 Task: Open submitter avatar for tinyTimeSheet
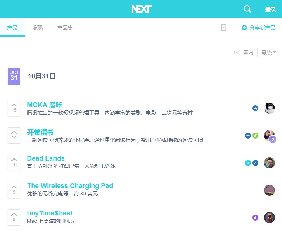click(x=269, y=218)
